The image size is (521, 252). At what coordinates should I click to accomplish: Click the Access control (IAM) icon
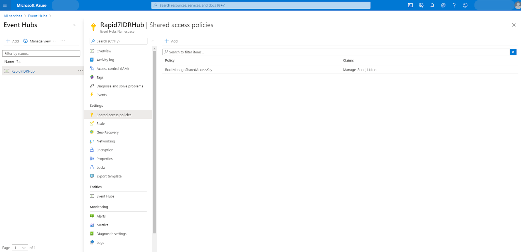click(x=92, y=68)
